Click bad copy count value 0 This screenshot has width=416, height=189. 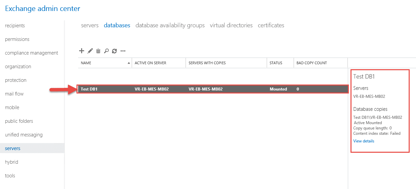[298, 89]
